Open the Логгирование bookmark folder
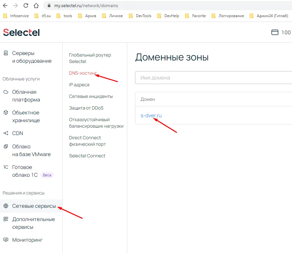292x253 pixels. click(x=228, y=16)
